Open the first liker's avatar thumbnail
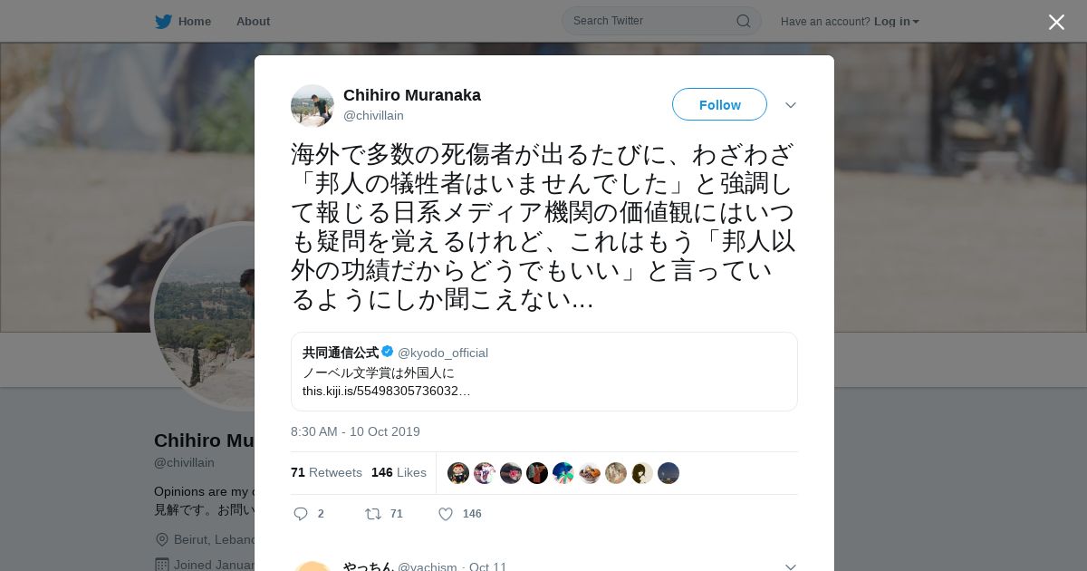Image resolution: width=1087 pixels, height=571 pixels. coord(458,473)
